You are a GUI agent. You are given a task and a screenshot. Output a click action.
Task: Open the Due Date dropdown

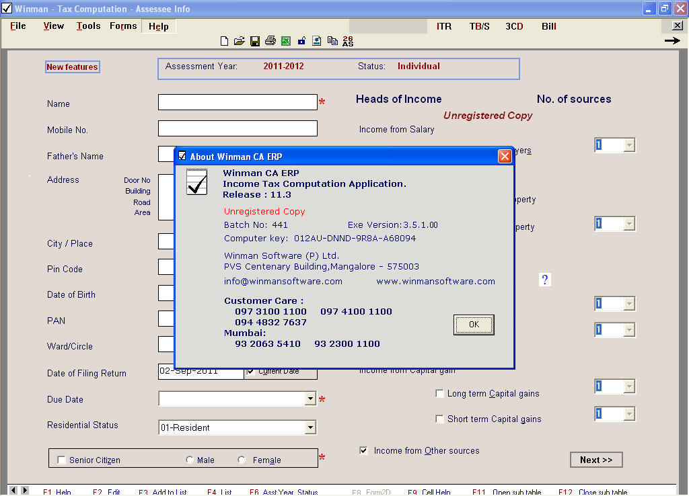[x=310, y=399]
